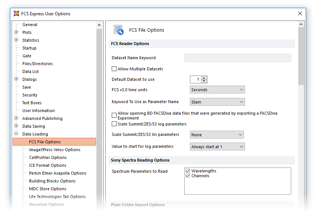Enable Allow Multiple Datasets checkbox

point(114,69)
